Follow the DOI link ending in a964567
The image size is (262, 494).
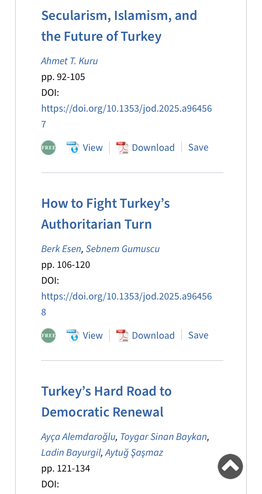(x=126, y=108)
